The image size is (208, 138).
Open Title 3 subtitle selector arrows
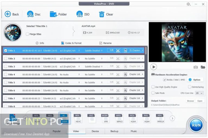102,66
